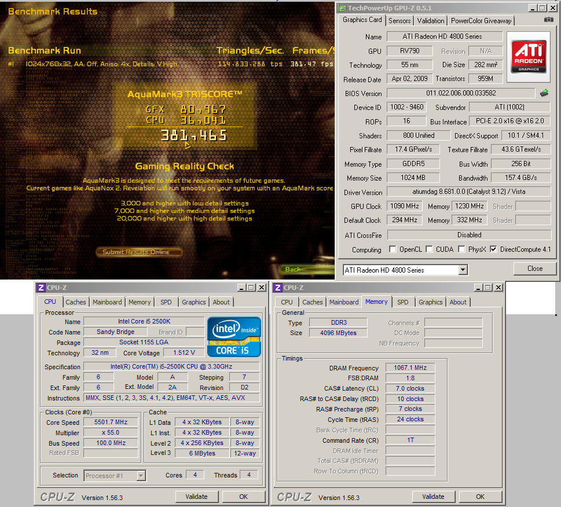Open Mainboard tab in left CPU-Z window

(107, 302)
